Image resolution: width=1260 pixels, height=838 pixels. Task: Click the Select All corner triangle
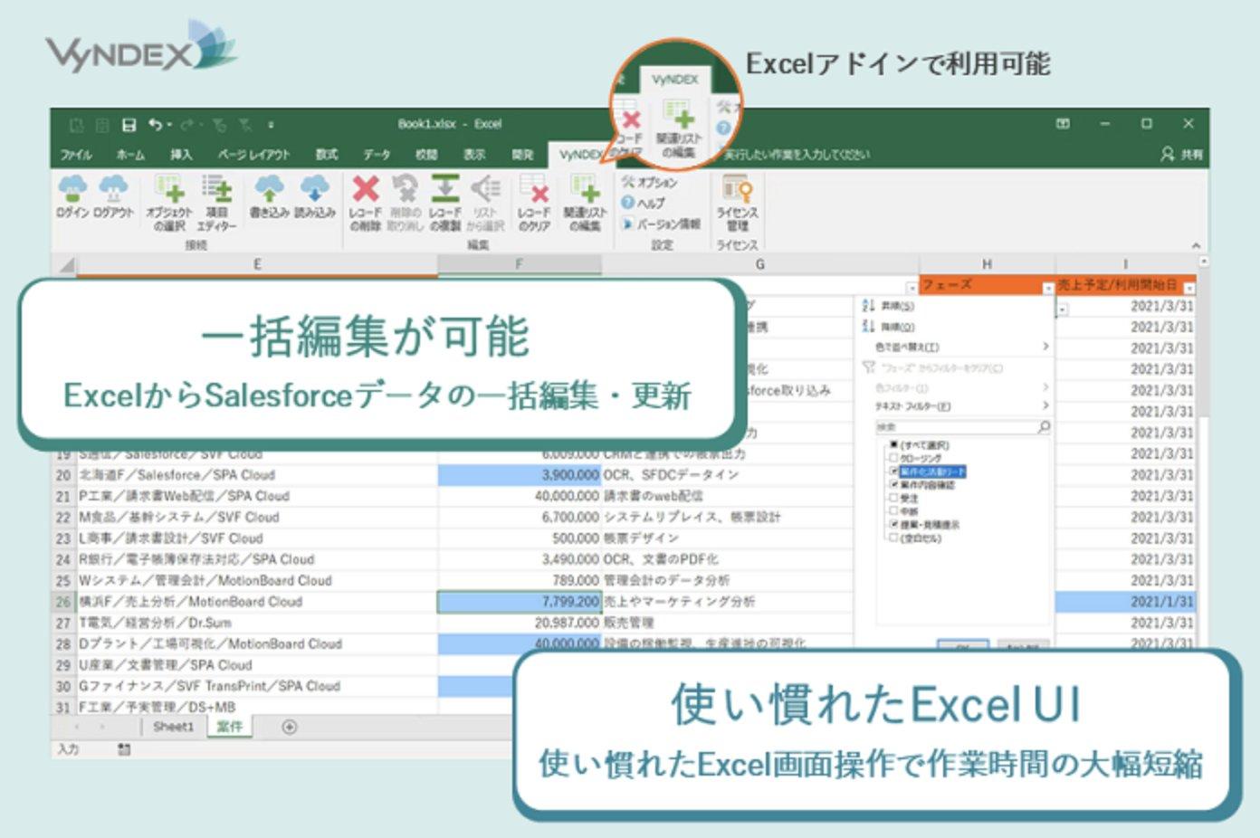point(66,265)
